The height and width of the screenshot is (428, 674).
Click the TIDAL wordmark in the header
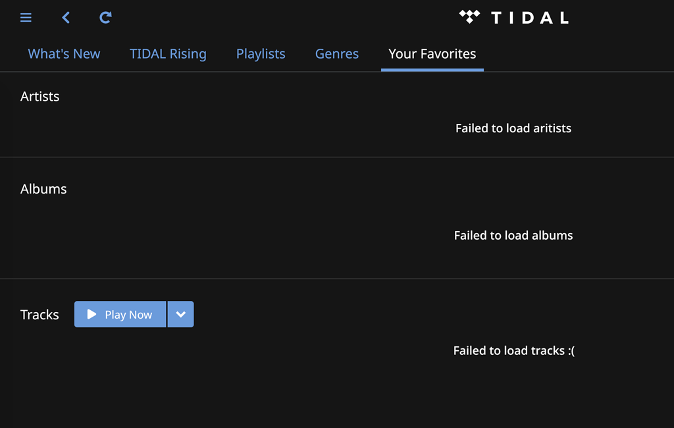(531, 17)
